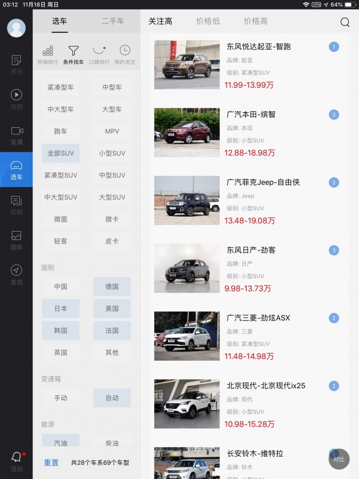
Task: Toggle the 中大型车 filter
Action: tap(61, 109)
